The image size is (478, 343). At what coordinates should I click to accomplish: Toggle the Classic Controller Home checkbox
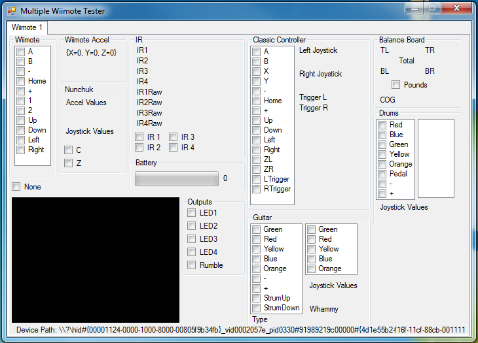(x=257, y=101)
